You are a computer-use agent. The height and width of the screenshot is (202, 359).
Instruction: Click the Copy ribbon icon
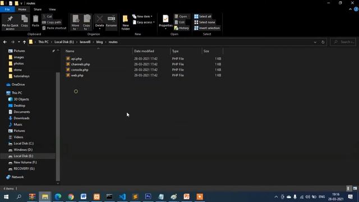[x=25, y=21]
